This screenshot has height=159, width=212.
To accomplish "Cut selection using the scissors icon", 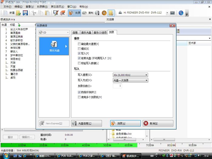I will pos(34,13).
